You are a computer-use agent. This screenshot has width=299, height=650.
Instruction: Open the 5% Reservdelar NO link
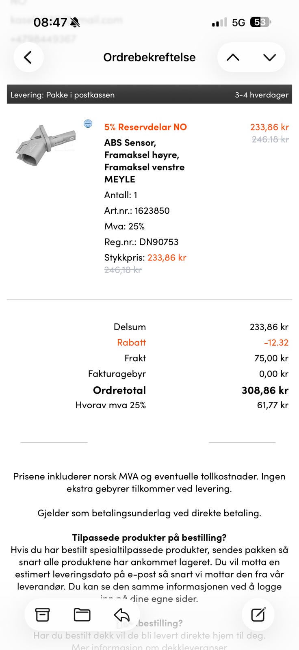point(145,127)
